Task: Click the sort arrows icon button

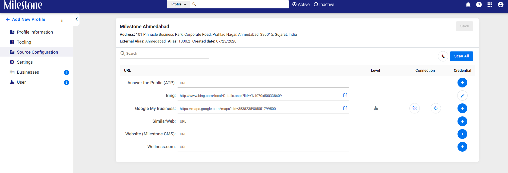Action: coord(443,56)
